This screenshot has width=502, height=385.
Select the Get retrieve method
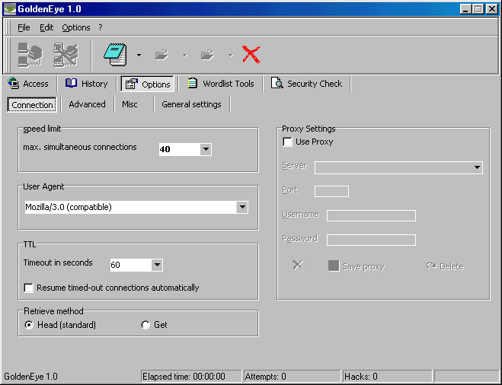[146, 325]
